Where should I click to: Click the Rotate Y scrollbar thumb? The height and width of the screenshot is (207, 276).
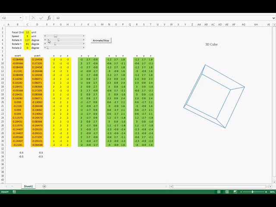[55, 44]
